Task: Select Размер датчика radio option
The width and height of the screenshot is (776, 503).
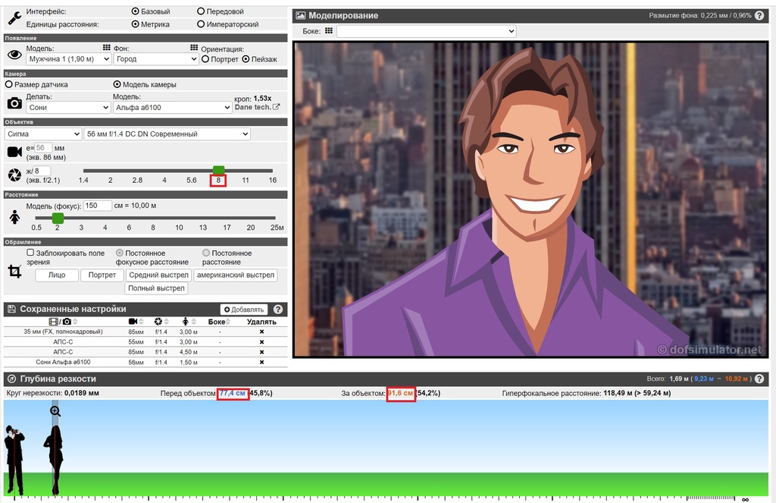Action: coord(9,84)
